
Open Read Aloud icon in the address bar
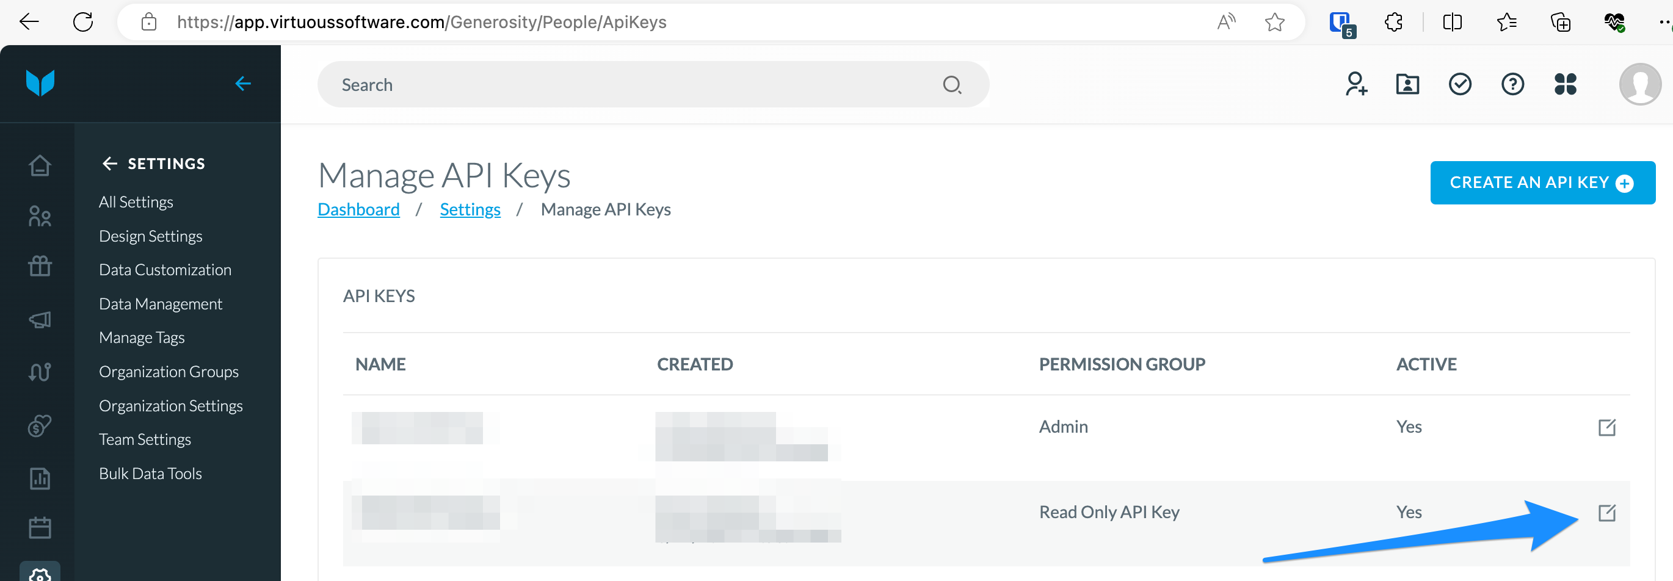(x=1225, y=22)
